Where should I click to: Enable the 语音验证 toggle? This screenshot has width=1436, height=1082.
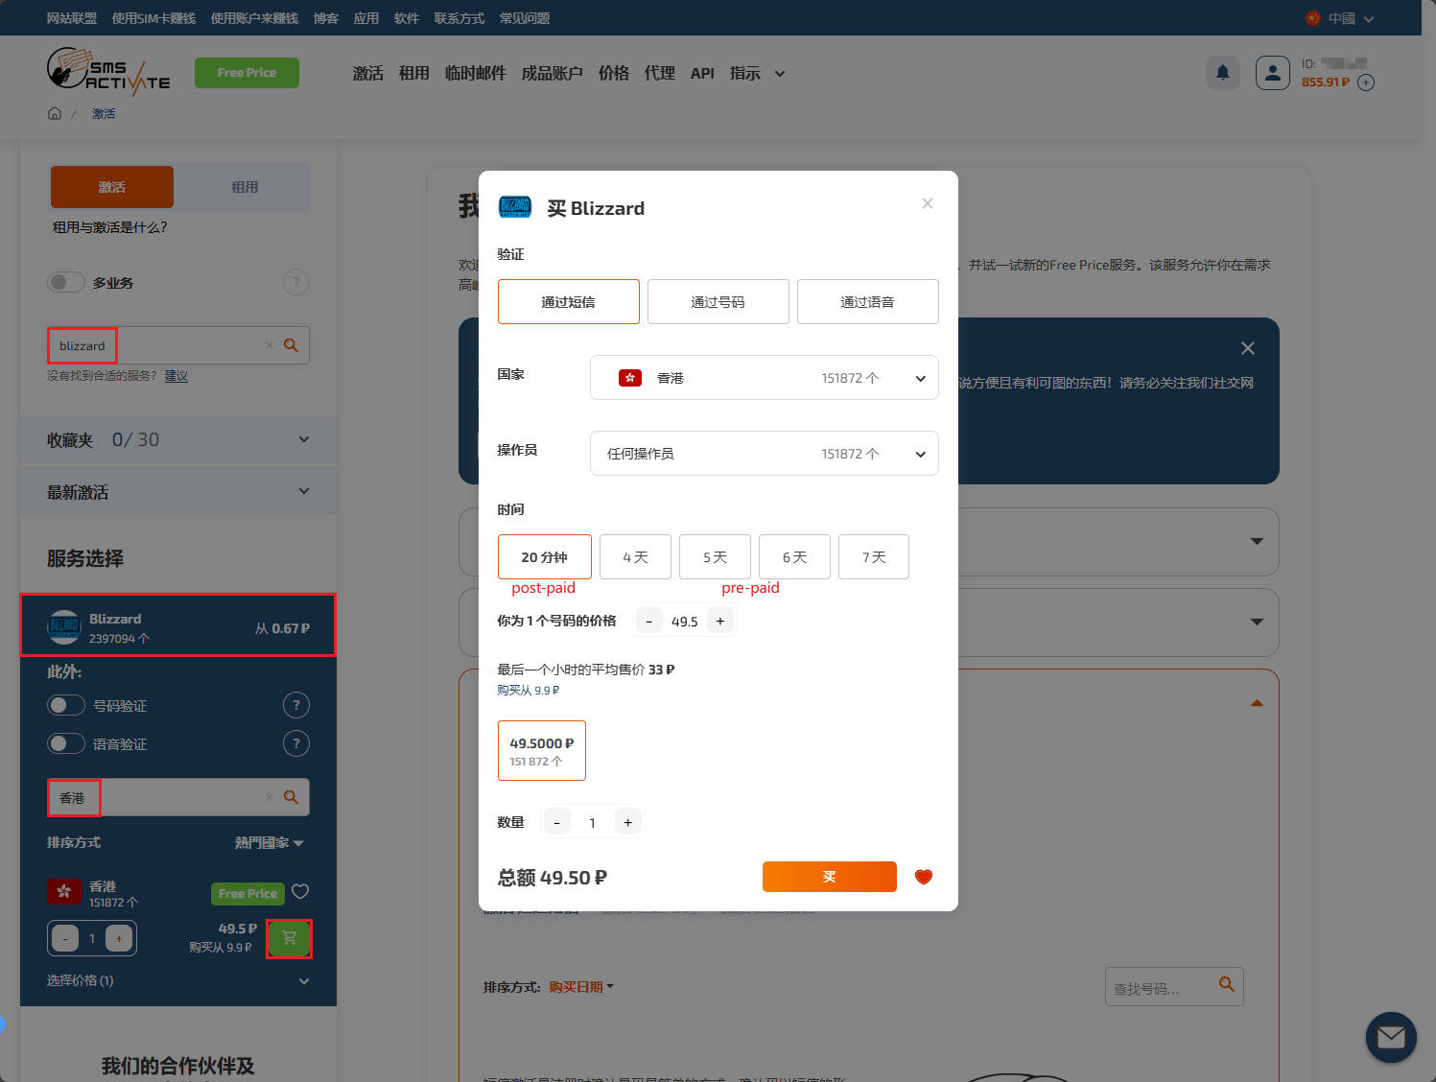(x=66, y=743)
